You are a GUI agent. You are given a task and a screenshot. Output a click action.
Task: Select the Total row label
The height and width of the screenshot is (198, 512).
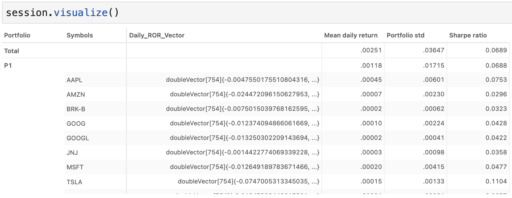tap(11, 51)
